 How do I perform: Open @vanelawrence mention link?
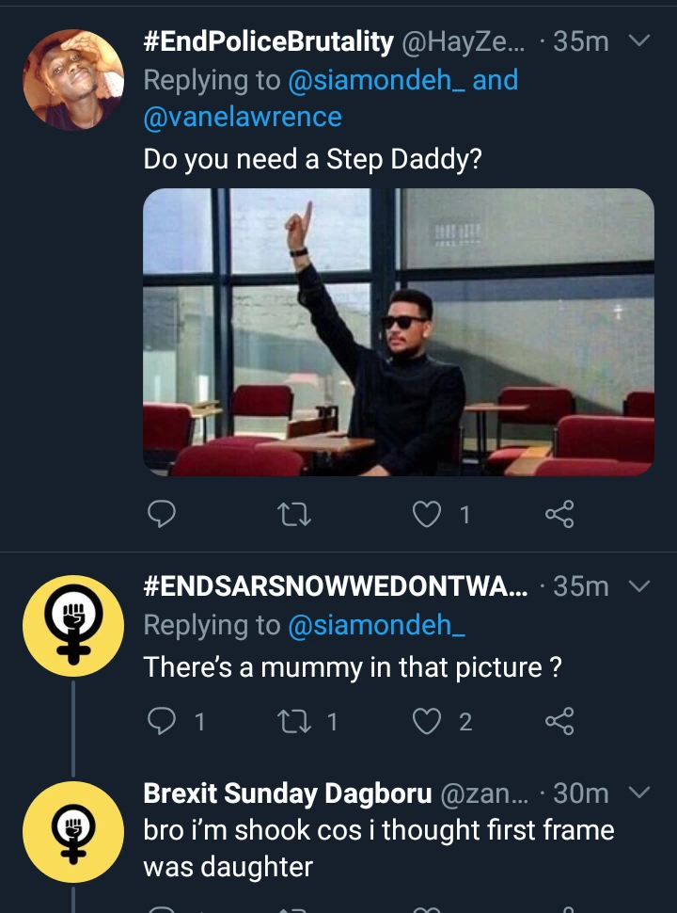pyautogui.click(x=243, y=117)
